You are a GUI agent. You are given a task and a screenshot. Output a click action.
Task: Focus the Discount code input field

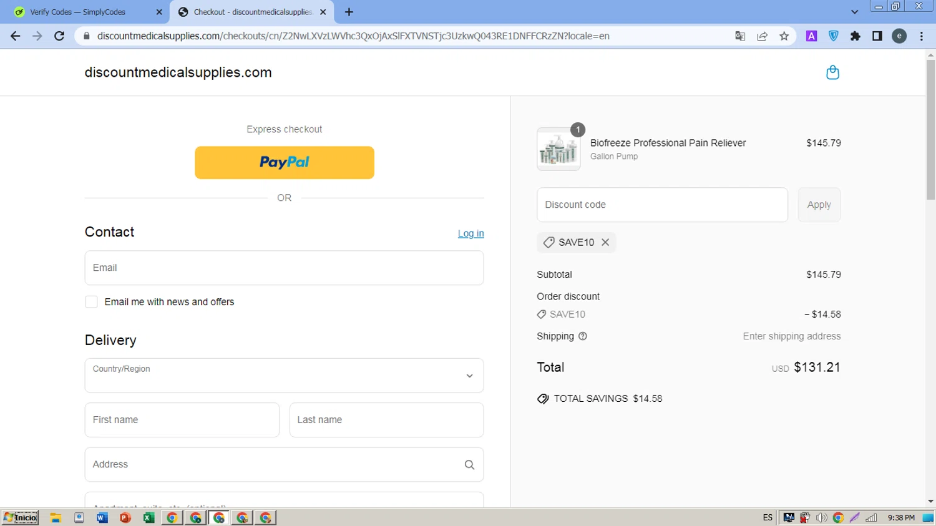[x=662, y=205]
